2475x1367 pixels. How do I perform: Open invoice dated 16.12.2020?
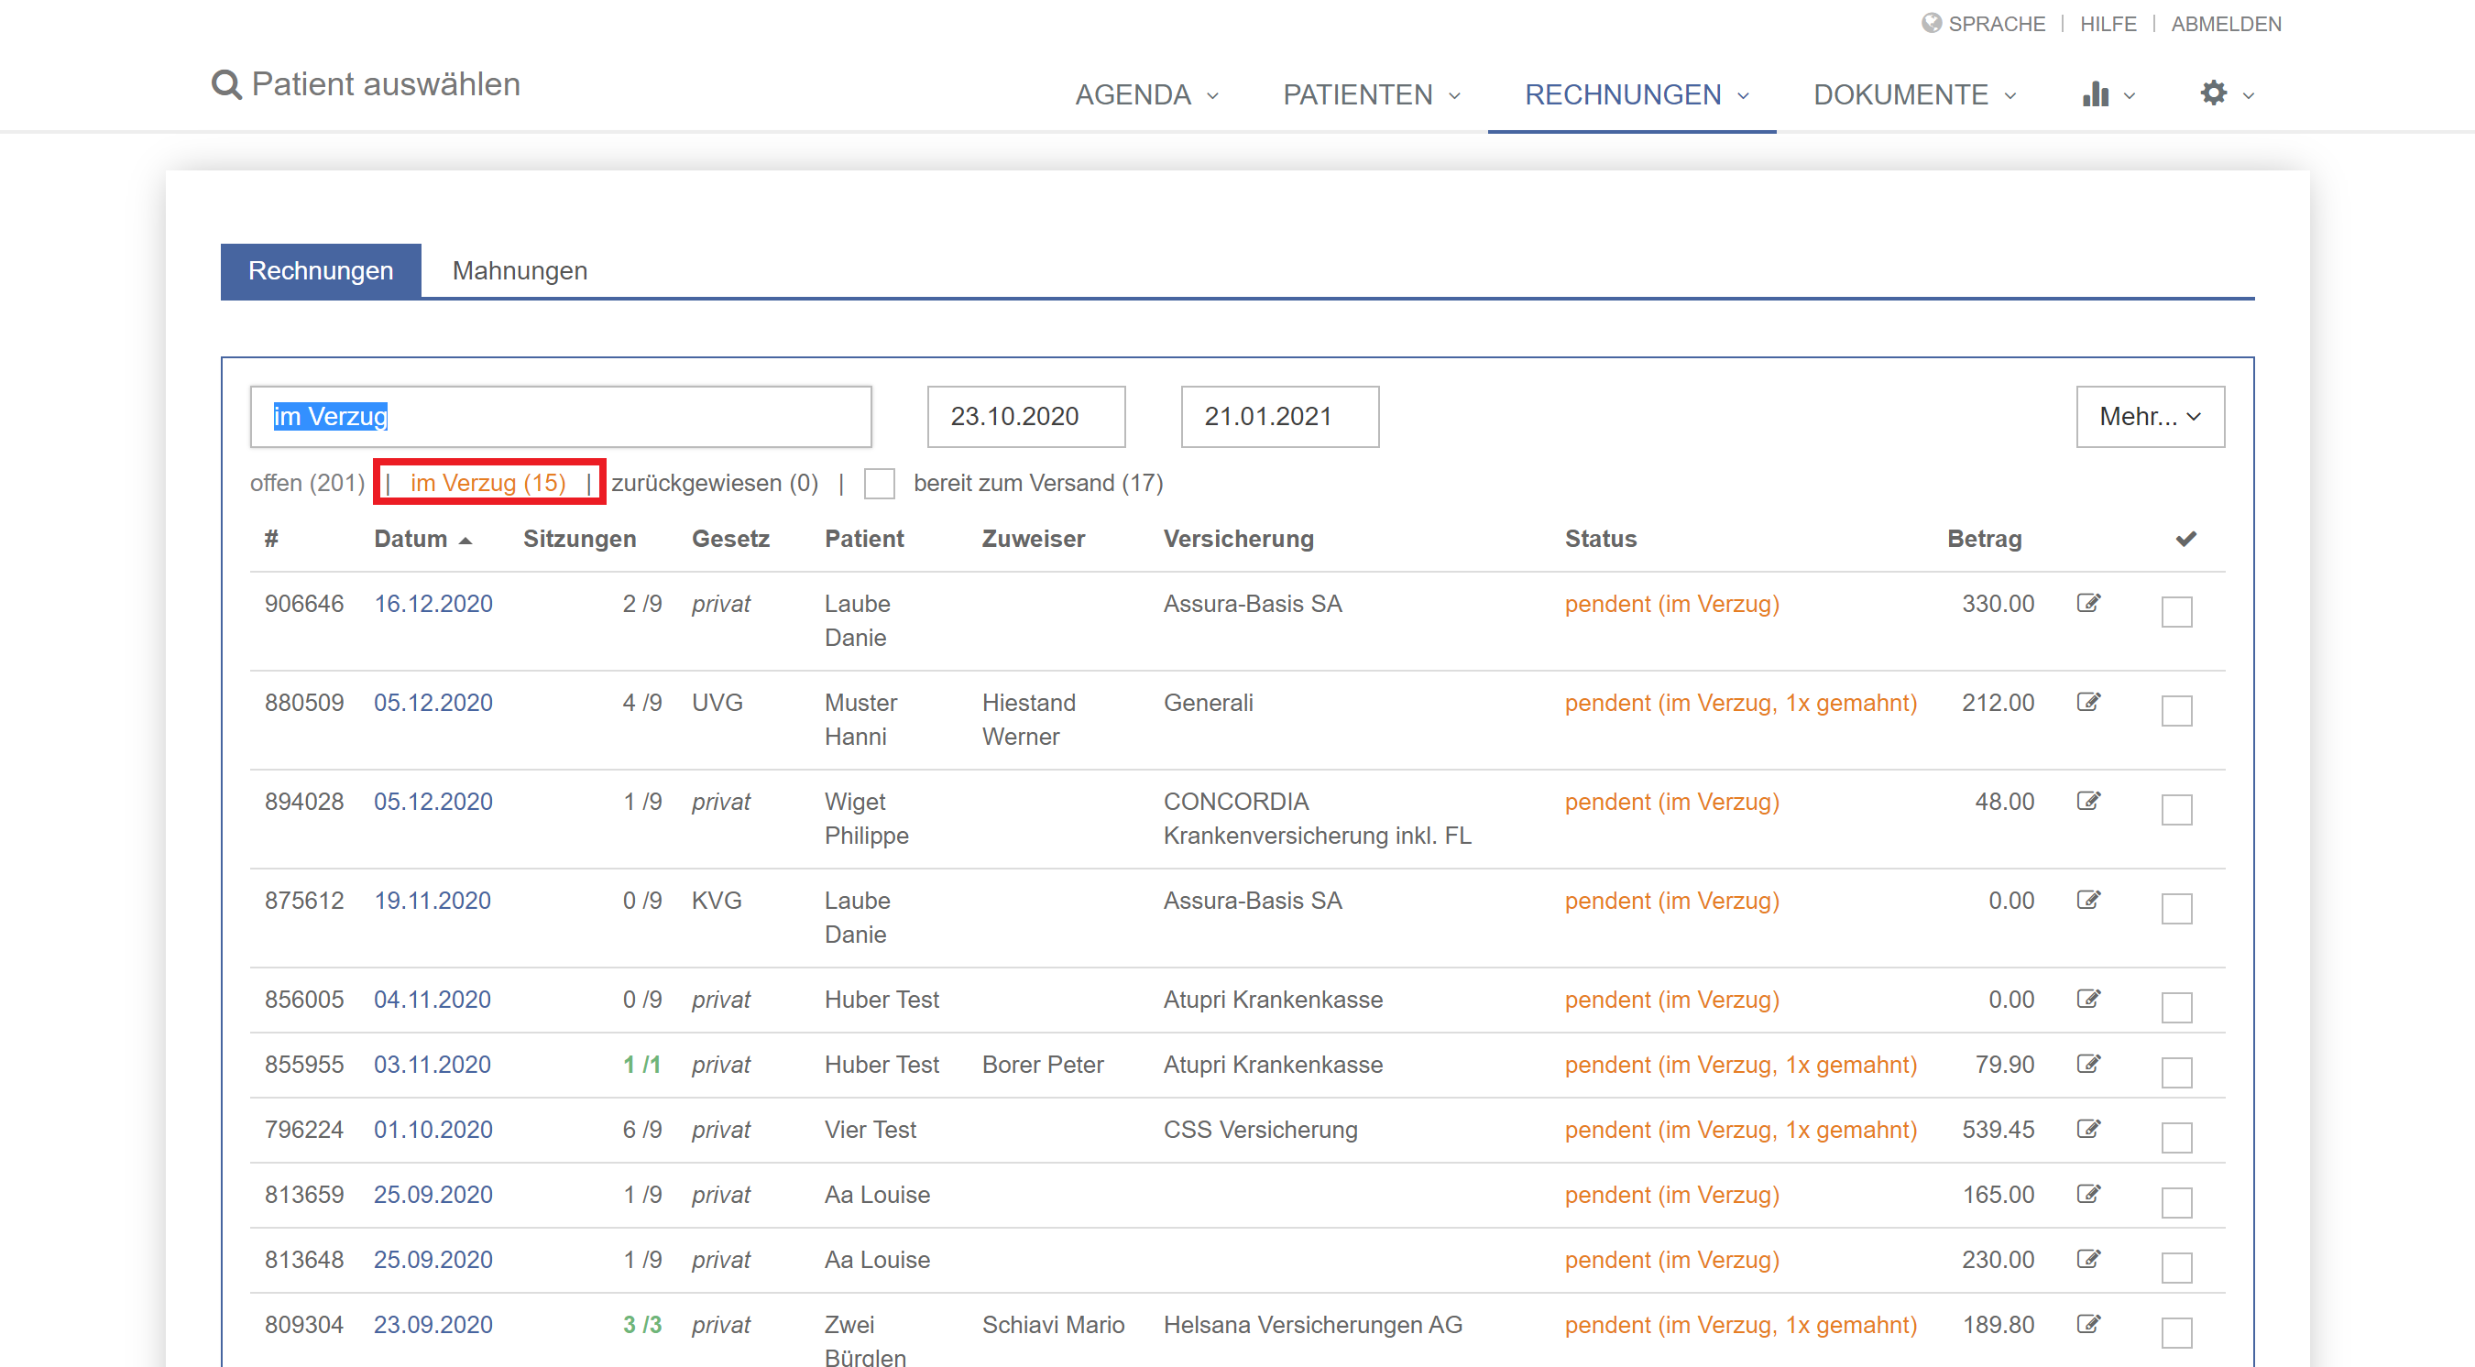coord(433,603)
